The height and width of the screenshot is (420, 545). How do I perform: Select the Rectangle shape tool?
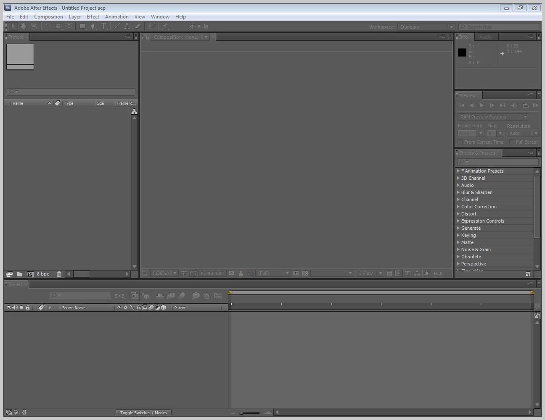83,26
